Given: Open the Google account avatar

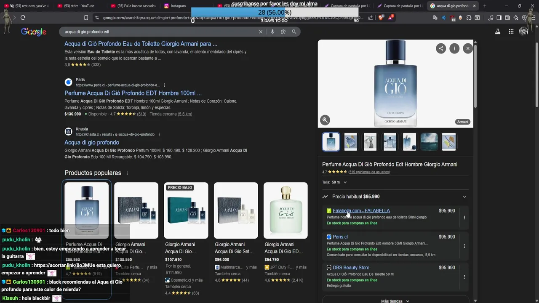Looking at the screenshot, I should tap(524, 32).
